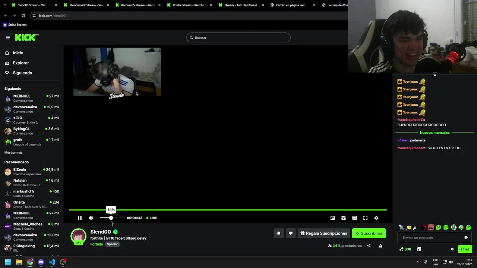Open Siguiendo in sidebar navigation
This screenshot has height=268, width=477.
tap(22, 73)
